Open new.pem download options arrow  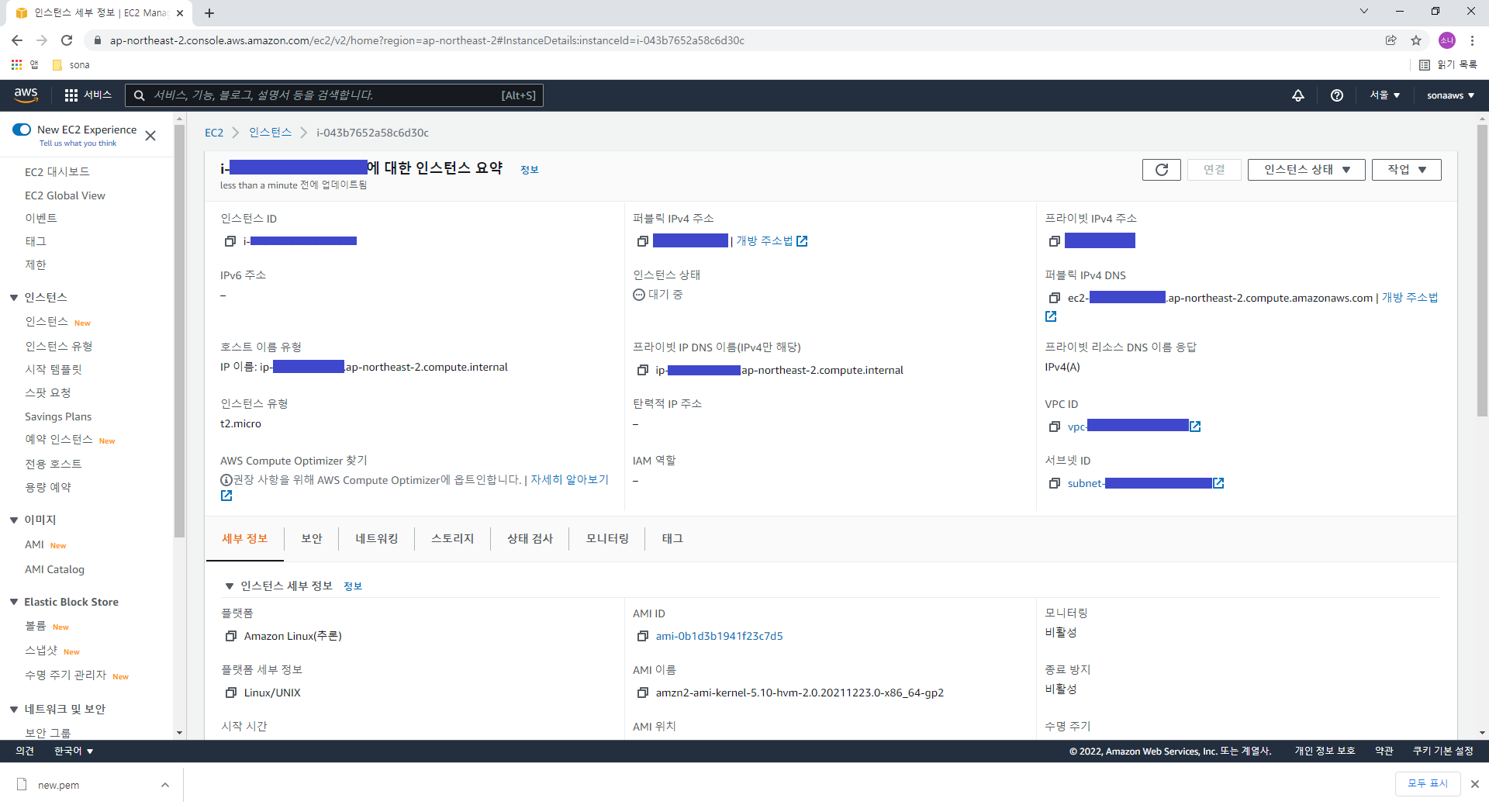click(x=164, y=785)
